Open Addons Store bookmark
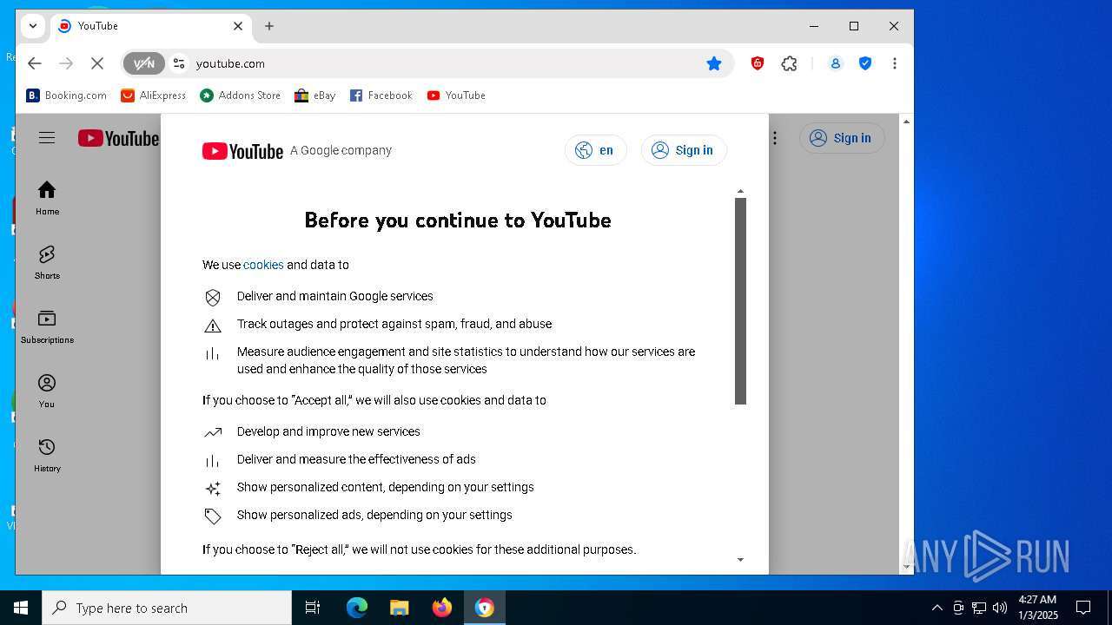This screenshot has width=1112, height=625. click(x=241, y=95)
